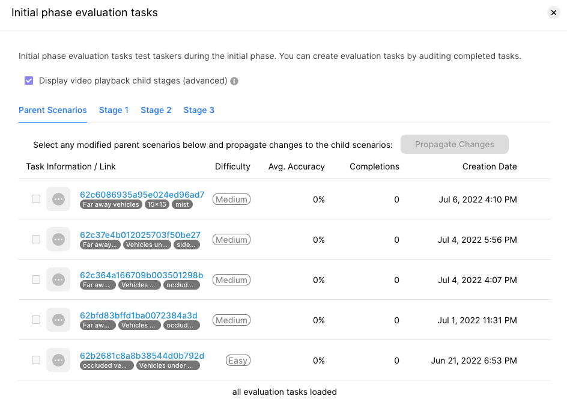The width and height of the screenshot is (567, 402).
Task: Click the Propagate Changes button
Action: pyautogui.click(x=454, y=144)
